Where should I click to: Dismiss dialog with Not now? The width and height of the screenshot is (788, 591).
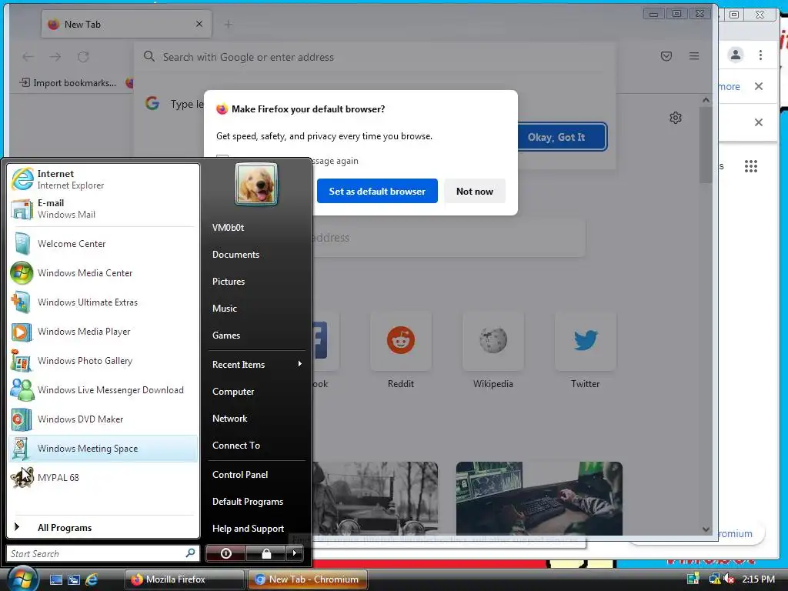tap(474, 191)
